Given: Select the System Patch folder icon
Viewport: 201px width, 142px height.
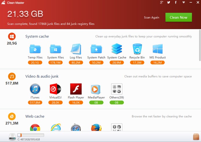Looking at the screenshot, I should (x=96, y=49).
